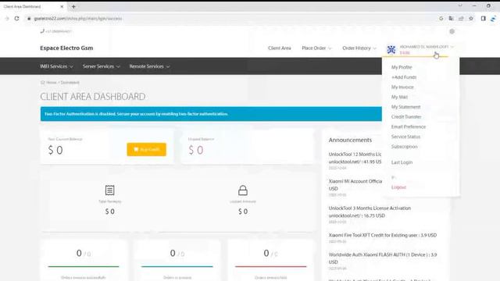This screenshot has height=281, width=500.
Task: Click the Total Receipts document icon
Action: click(109, 190)
